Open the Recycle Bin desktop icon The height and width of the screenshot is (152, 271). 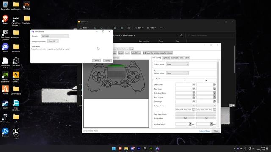(x=6, y=5)
